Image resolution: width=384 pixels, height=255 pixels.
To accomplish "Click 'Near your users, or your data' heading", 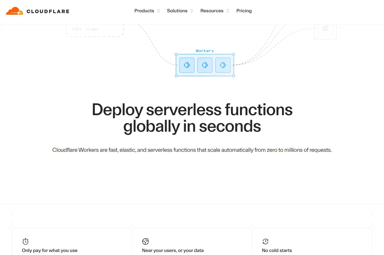I will pos(173,250).
